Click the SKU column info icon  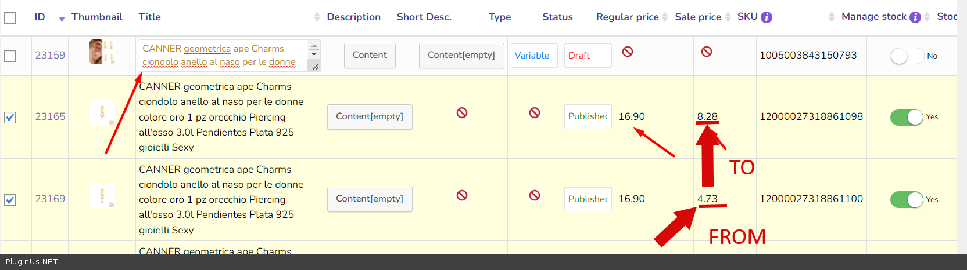click(767, 17)
